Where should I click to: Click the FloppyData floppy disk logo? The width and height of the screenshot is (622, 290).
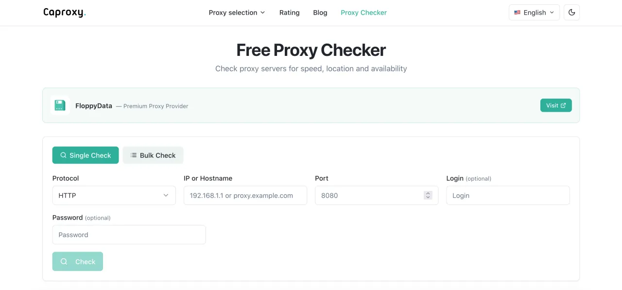point(60,105)
